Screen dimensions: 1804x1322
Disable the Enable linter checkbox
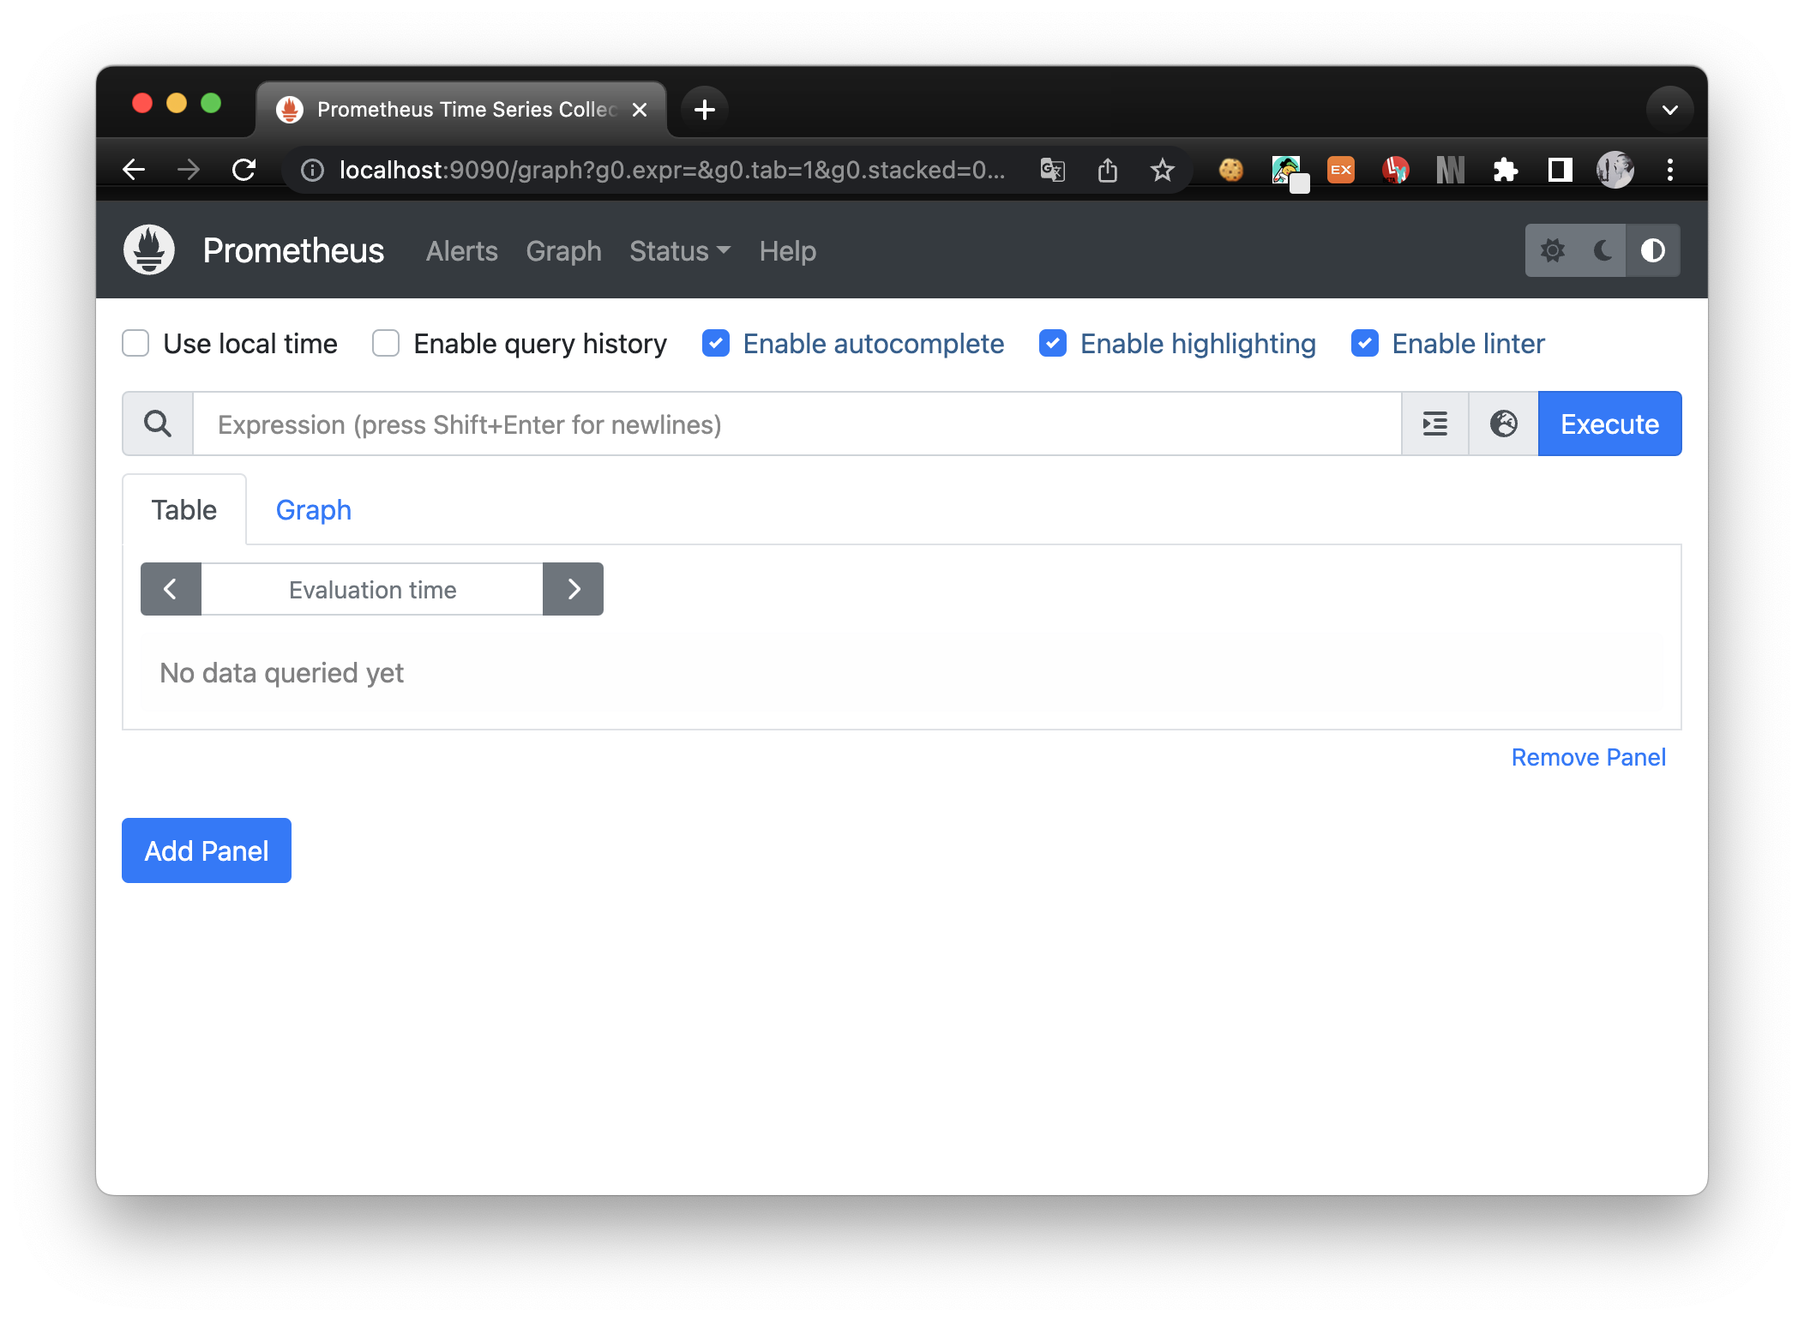(x=1364, y=344)
